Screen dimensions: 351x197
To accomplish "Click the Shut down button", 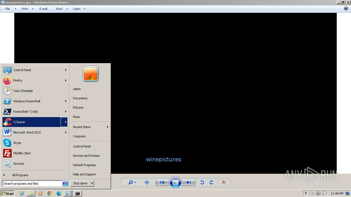I will tap(80, 183).
